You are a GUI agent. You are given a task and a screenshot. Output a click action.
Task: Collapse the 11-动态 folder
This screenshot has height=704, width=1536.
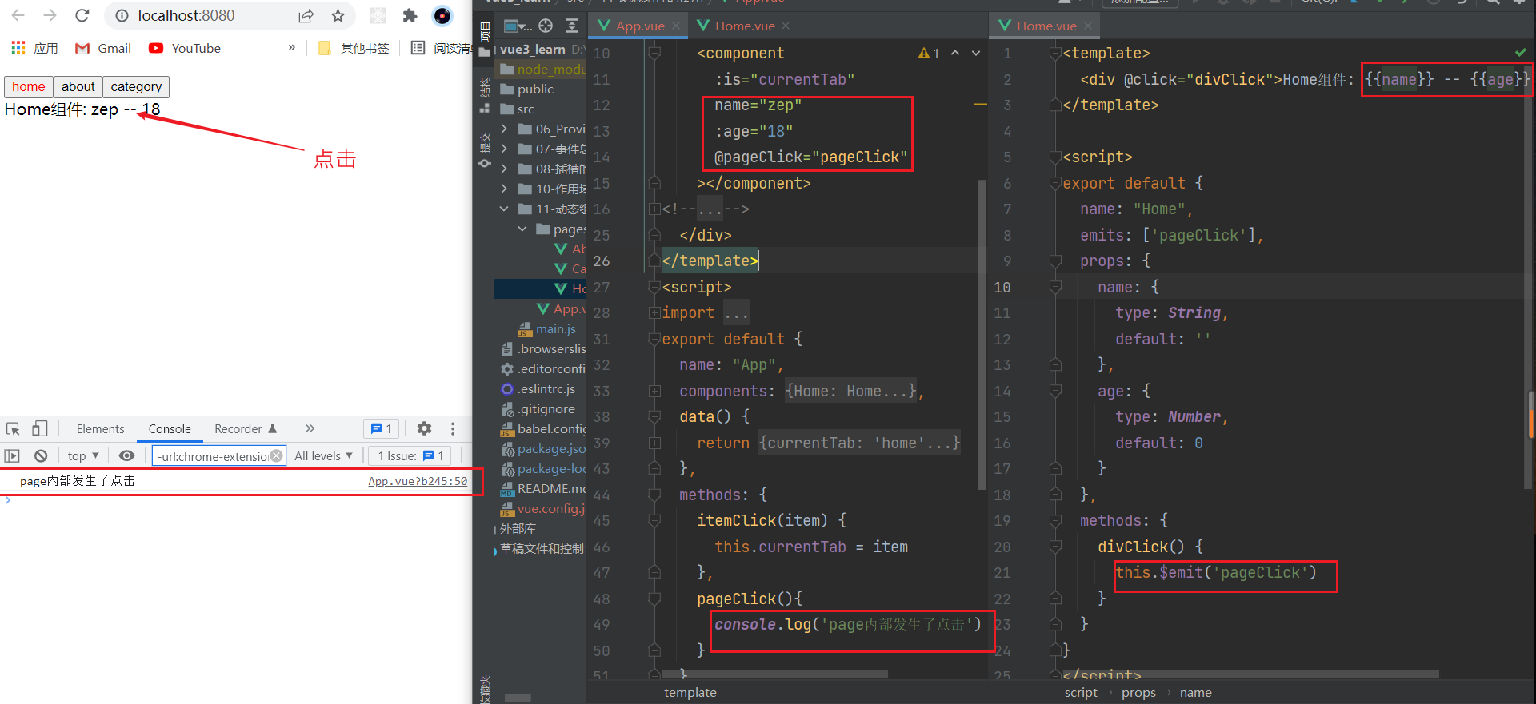504,209
